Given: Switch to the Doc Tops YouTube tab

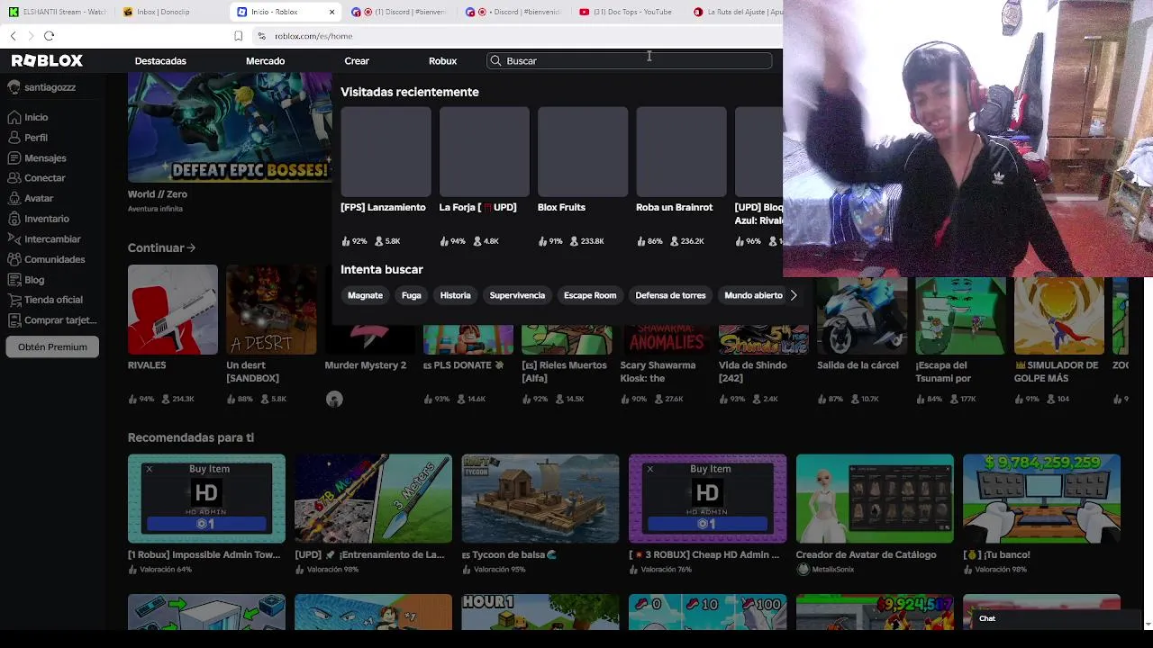Looking at the screenshot, I should pos(631,12).
